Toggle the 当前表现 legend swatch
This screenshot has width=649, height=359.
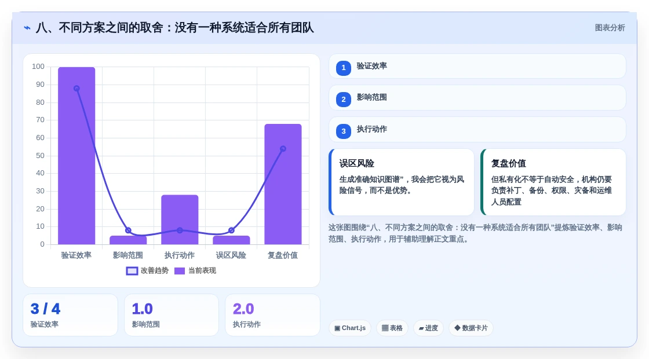coord(179,271)
